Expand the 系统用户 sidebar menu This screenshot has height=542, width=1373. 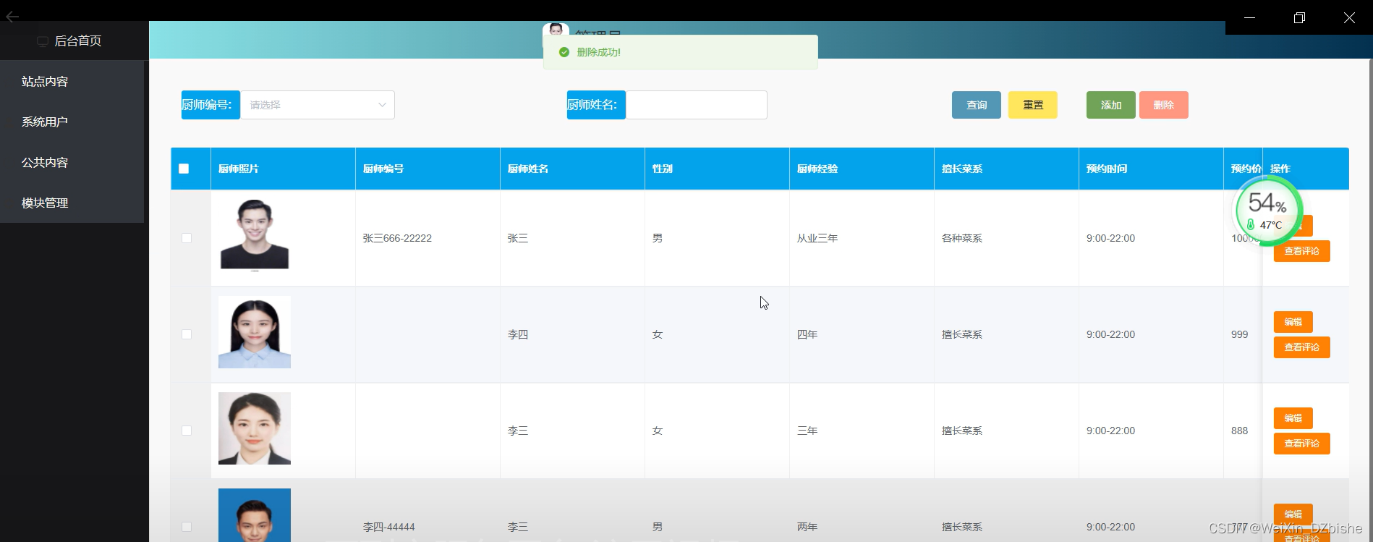point(72,122)
